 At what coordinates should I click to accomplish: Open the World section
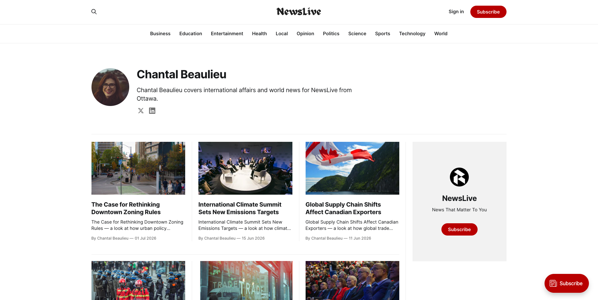441,34
